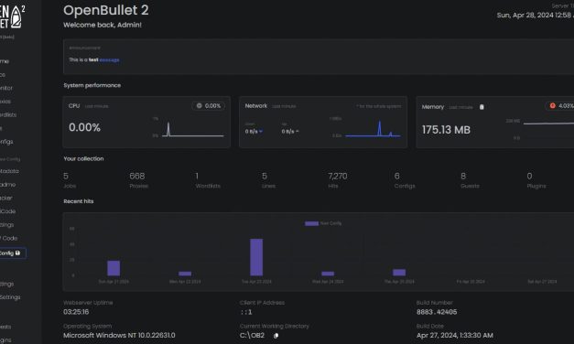Image resolution: width=574 pixels, height=344 pixels.
Task: Click the Mon Apr 22 hits bar
Action: click(x=185, y=274)
